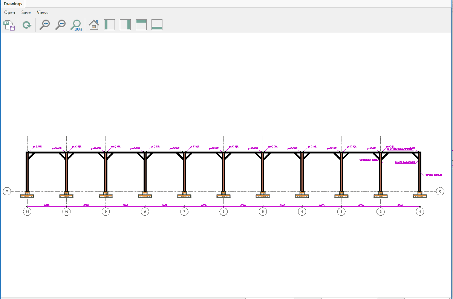Screen dimensions: 453x299
Task: Select the bottom view icon
Action: pyautogui.click(x=157, y=25)
